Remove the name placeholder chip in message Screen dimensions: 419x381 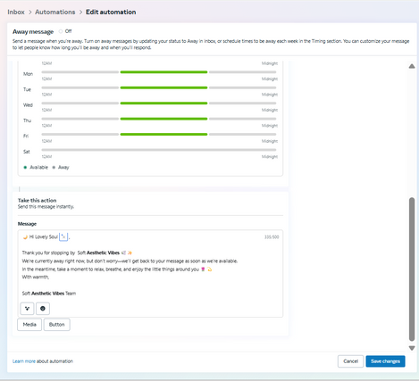pos(63,236)
